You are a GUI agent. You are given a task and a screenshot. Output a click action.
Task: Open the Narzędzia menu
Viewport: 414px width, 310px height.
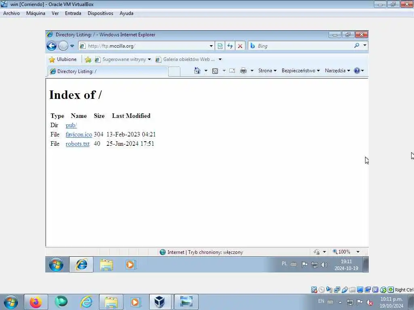(x=338, y=71)
